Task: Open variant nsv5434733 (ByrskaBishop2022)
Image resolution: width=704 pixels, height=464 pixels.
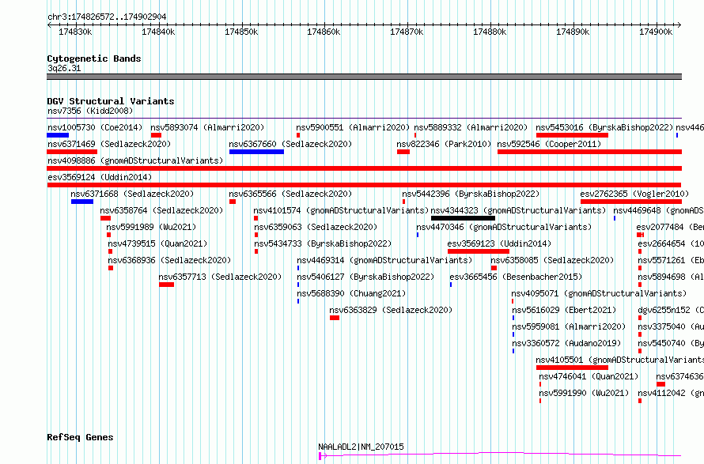Action: pos(323,243)
